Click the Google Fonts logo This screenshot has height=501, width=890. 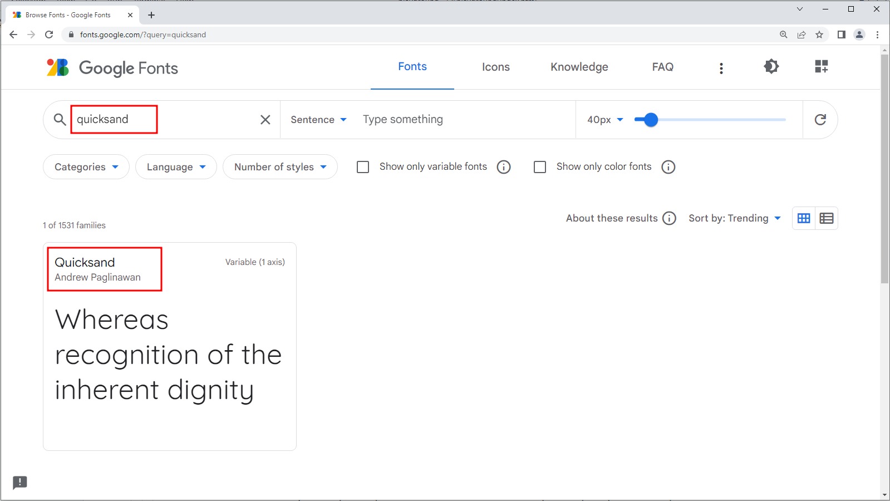pos(112,68)
